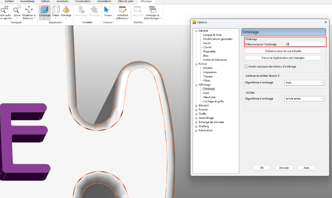The width and height of the screenshot is (332, 198).
Task: Expand the Elément tree node
Action: [x=196, y=106]
